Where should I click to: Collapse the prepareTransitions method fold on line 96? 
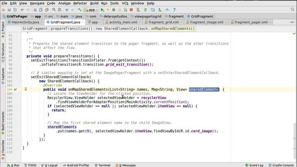click(x=21, y=56)
